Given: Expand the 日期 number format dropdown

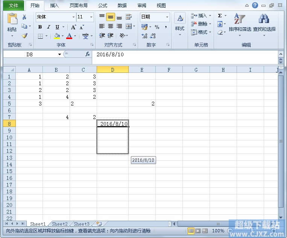Looking at the screenshot, I should [x=167, y=17].
